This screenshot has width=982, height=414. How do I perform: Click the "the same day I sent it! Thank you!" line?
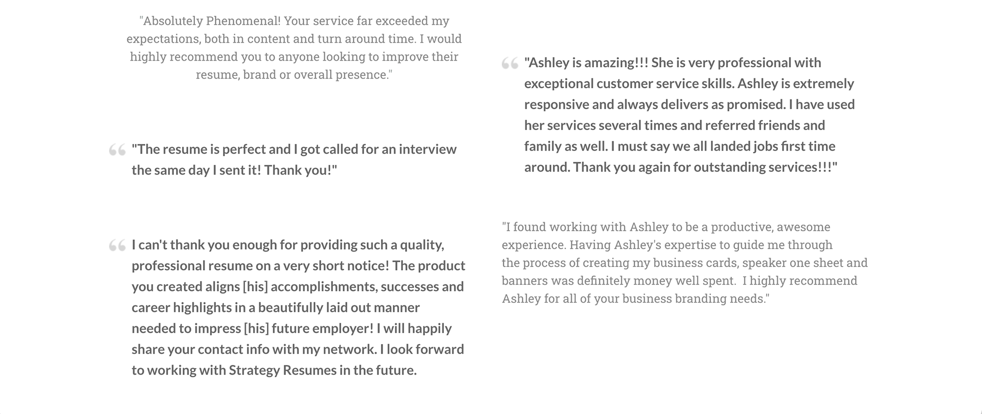(x=234, y=170)
